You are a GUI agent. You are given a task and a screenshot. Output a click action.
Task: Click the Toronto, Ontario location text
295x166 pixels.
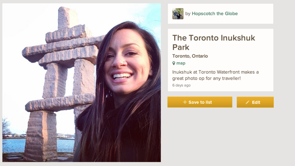[190, 56]
